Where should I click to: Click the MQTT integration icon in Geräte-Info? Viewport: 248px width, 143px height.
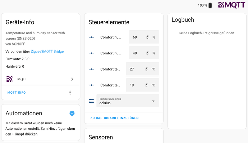tap(9, 79)
